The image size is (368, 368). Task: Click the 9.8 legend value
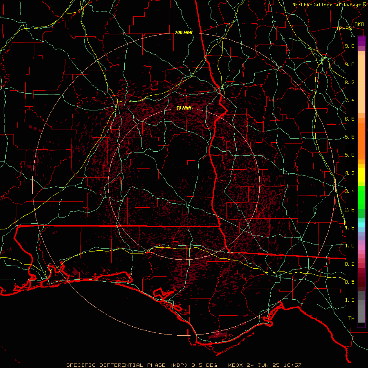point(350,46)
